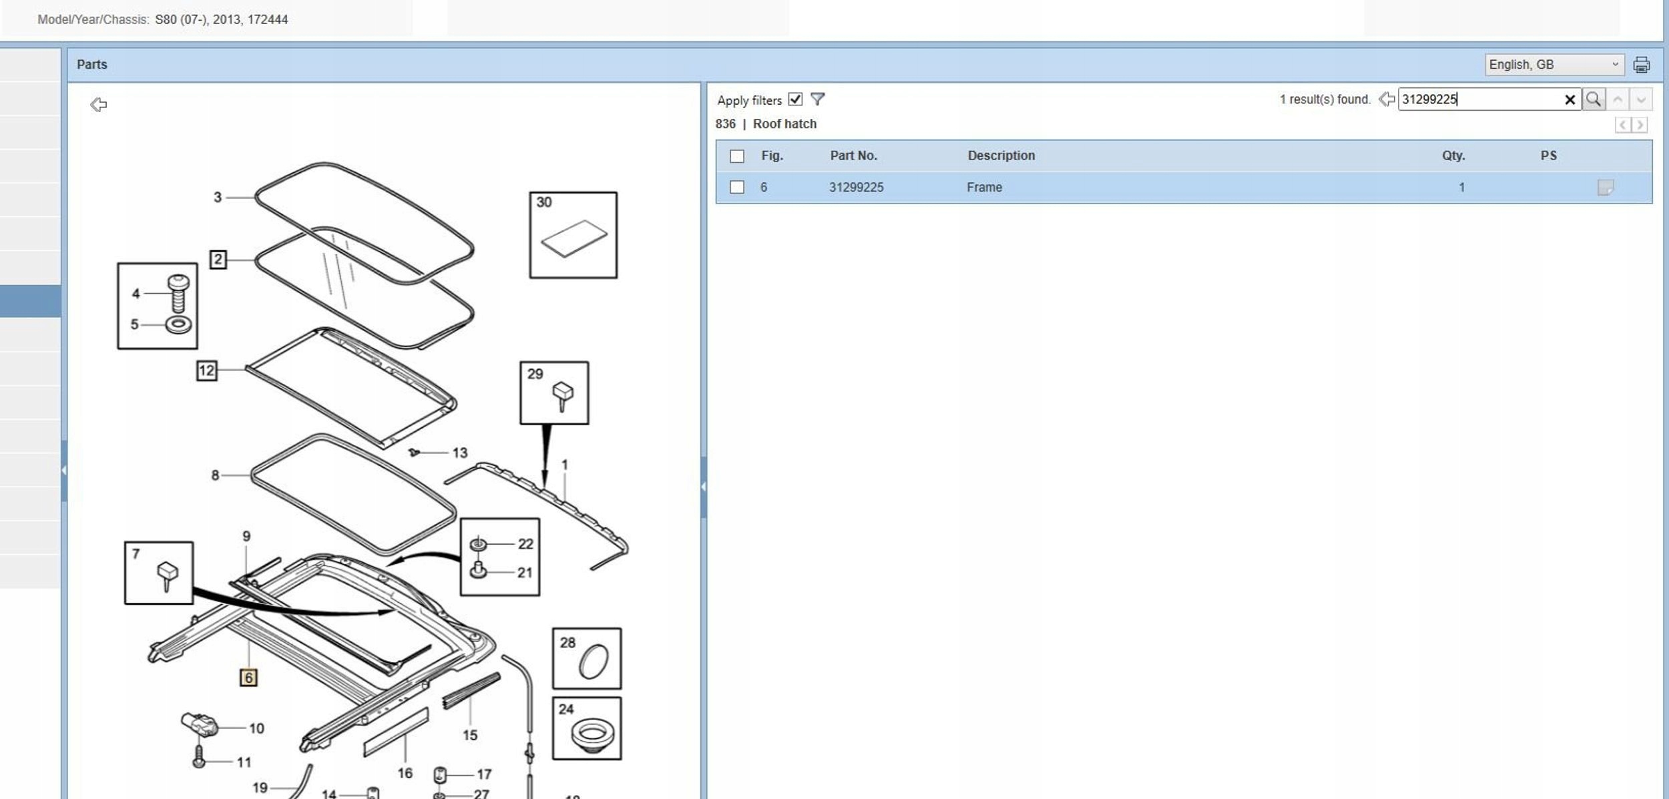Click the arrow icon left of the search box
Screen dimensions: 1669x799
coord(1386,99)
